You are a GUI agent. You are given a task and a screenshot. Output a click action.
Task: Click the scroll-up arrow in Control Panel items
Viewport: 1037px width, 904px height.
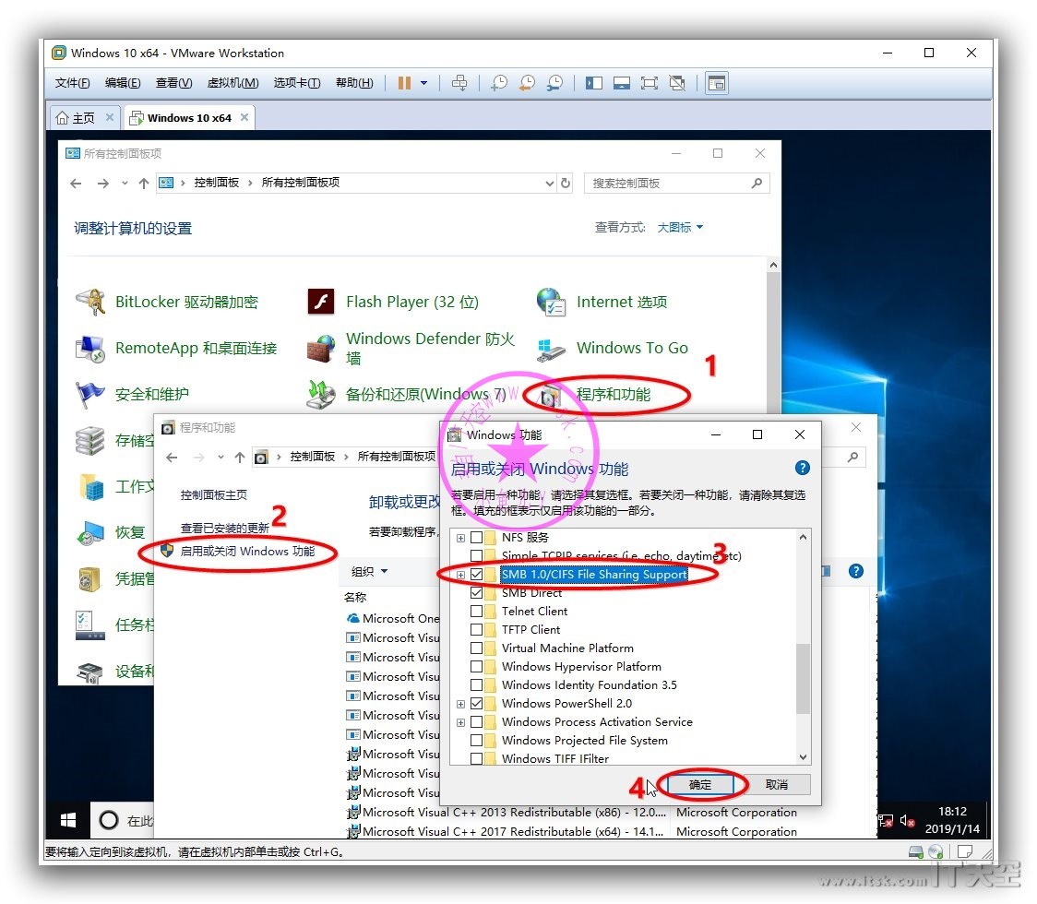pos(773,265)
